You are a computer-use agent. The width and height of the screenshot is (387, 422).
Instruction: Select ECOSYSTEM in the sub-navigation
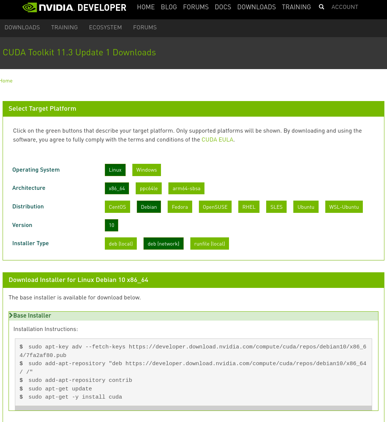point(105,27)
